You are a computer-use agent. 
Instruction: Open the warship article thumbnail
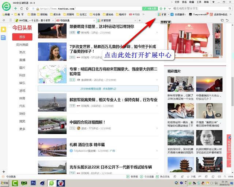point(52,102)
